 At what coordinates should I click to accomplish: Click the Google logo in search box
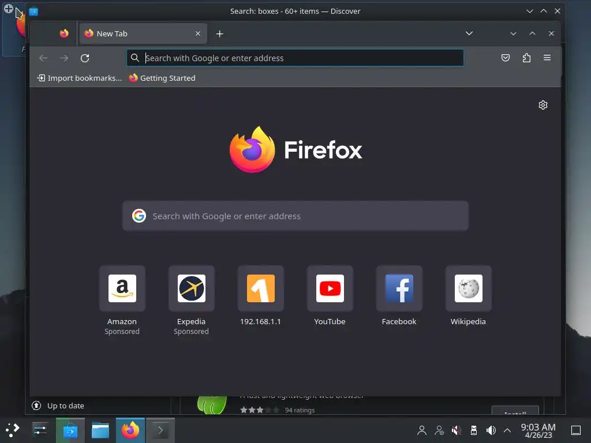point(139,216)
